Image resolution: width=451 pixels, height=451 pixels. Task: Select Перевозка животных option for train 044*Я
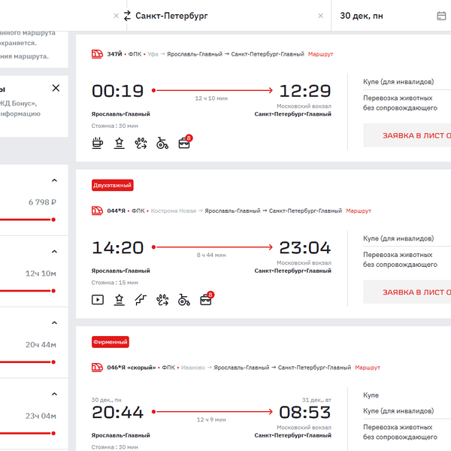[x=400, y=260]
